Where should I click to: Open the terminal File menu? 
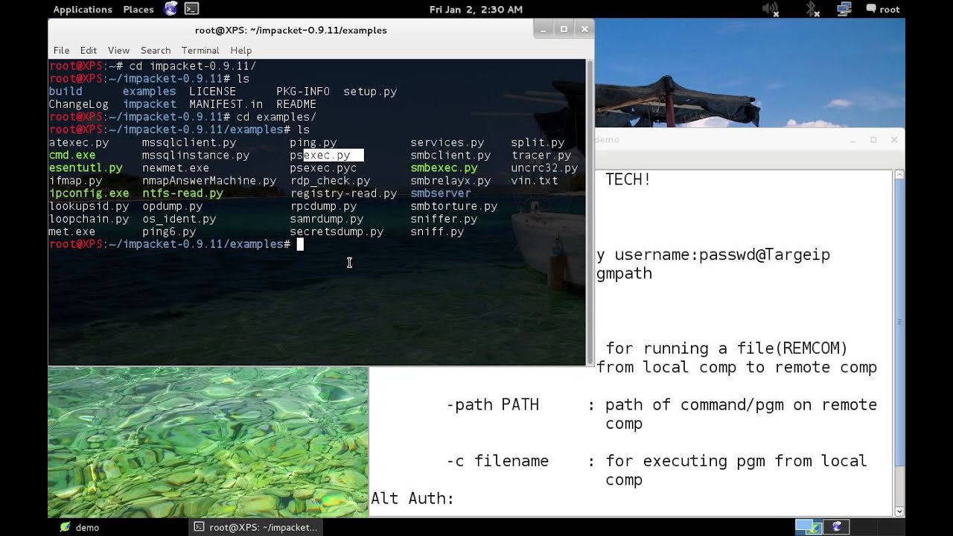[61, 50]
